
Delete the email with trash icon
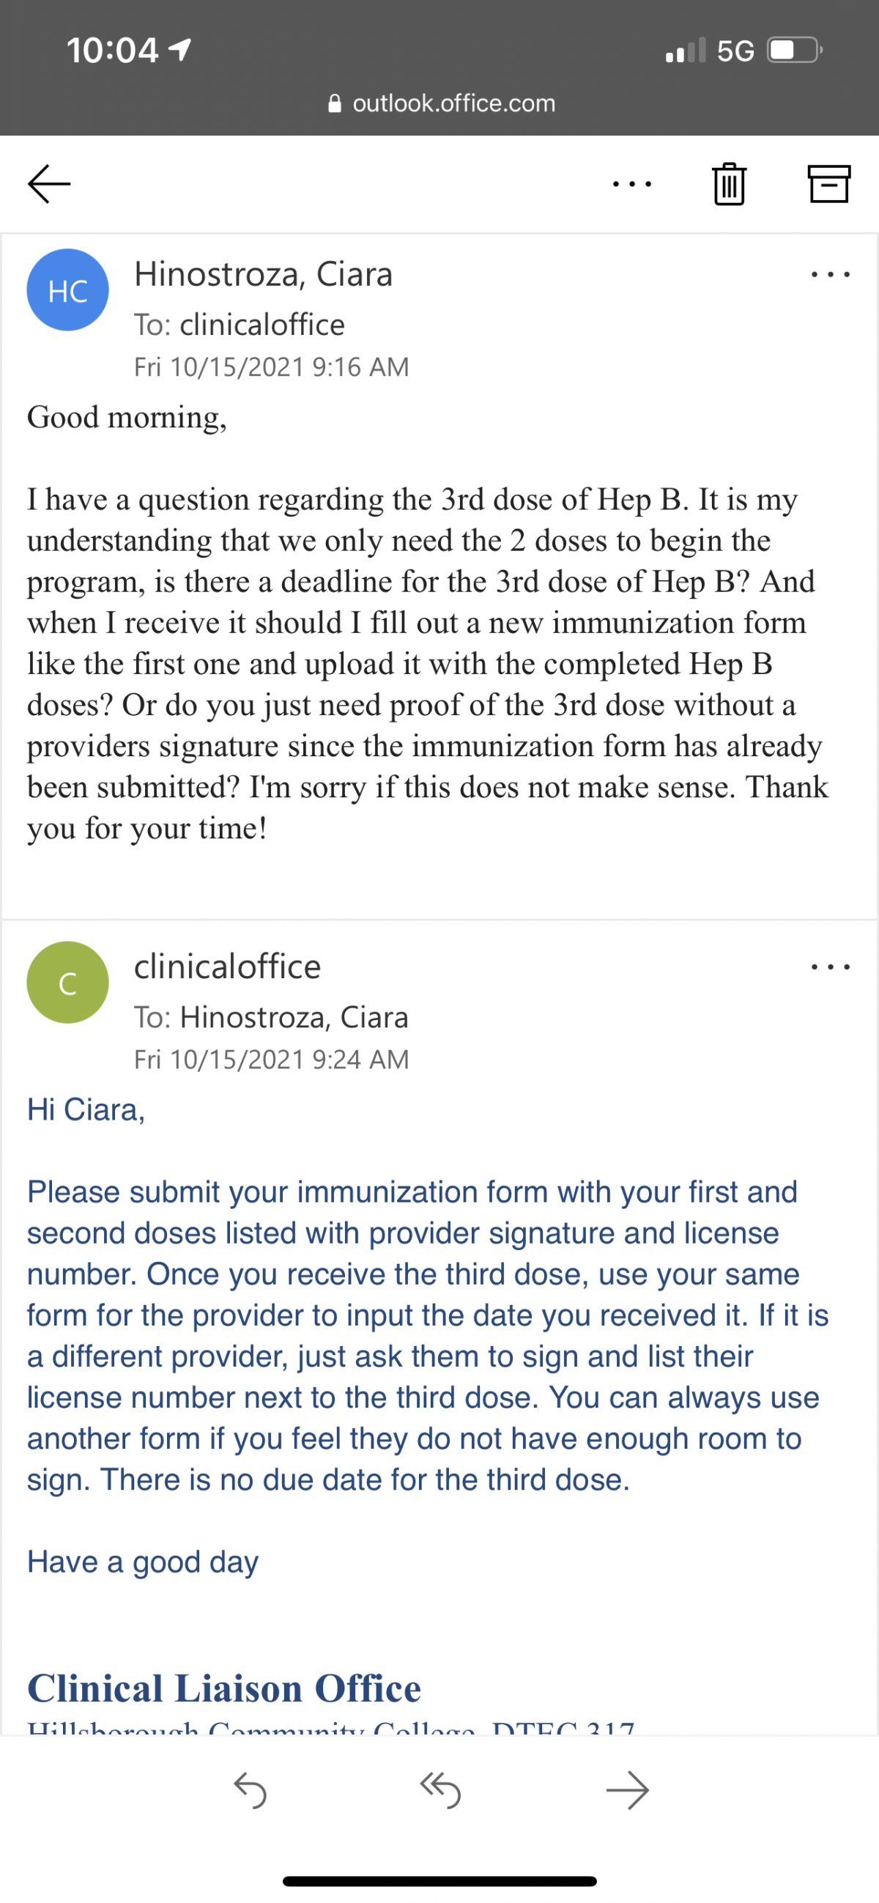[x=729, y=184]
